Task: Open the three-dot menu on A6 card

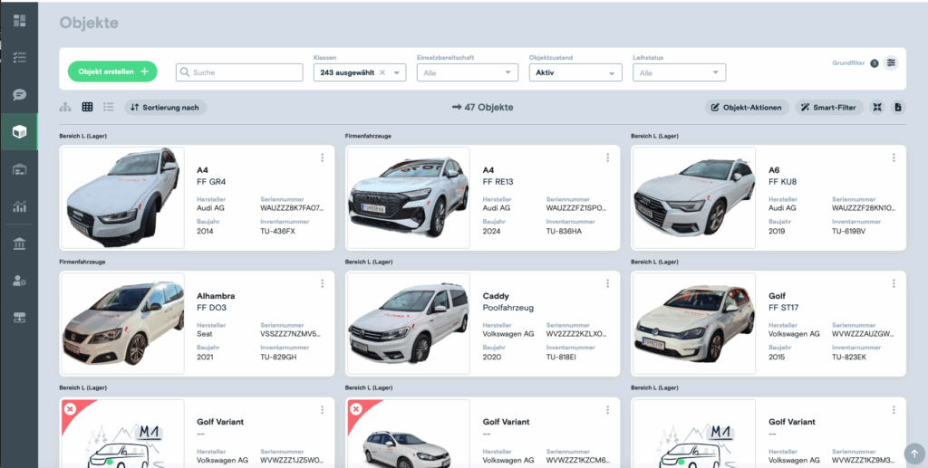Action: [x=894, y=158]
